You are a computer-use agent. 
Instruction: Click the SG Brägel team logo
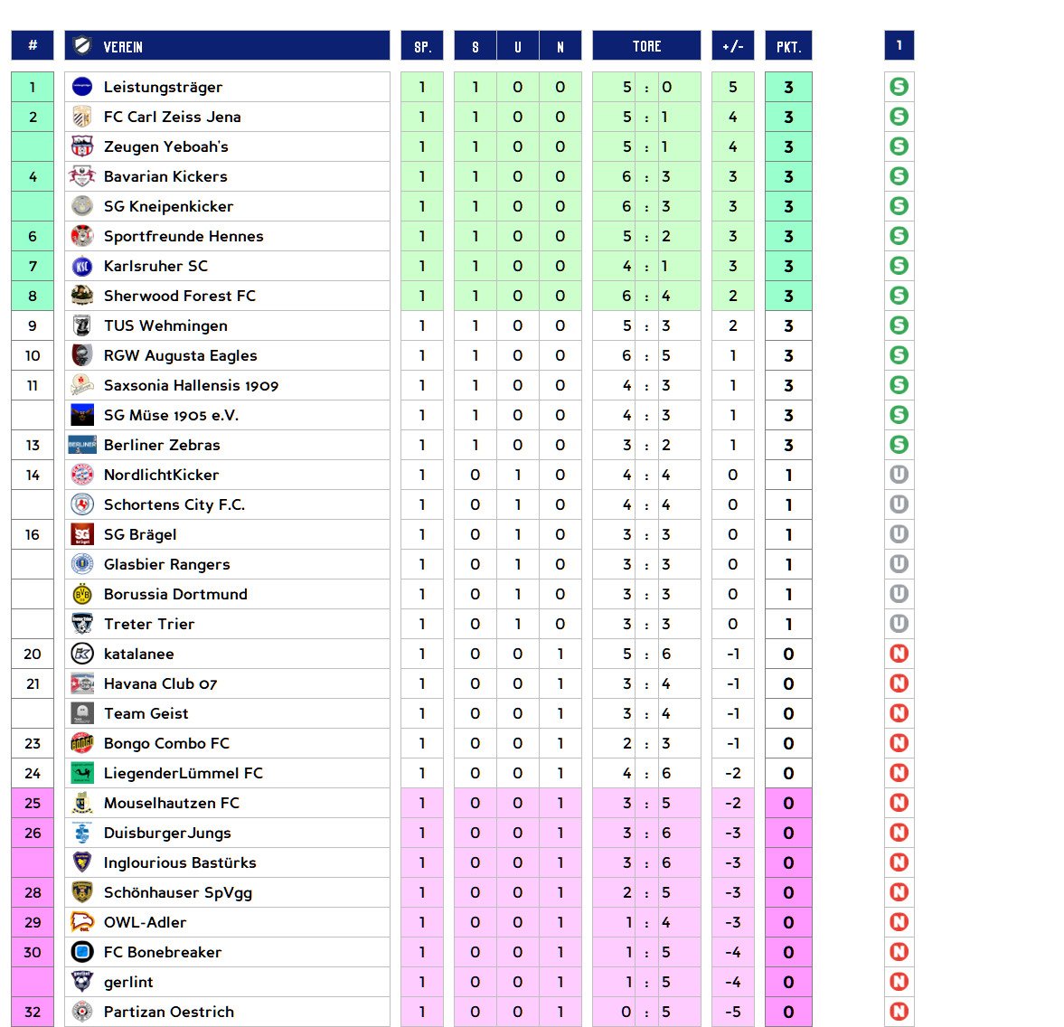[82, 535]
